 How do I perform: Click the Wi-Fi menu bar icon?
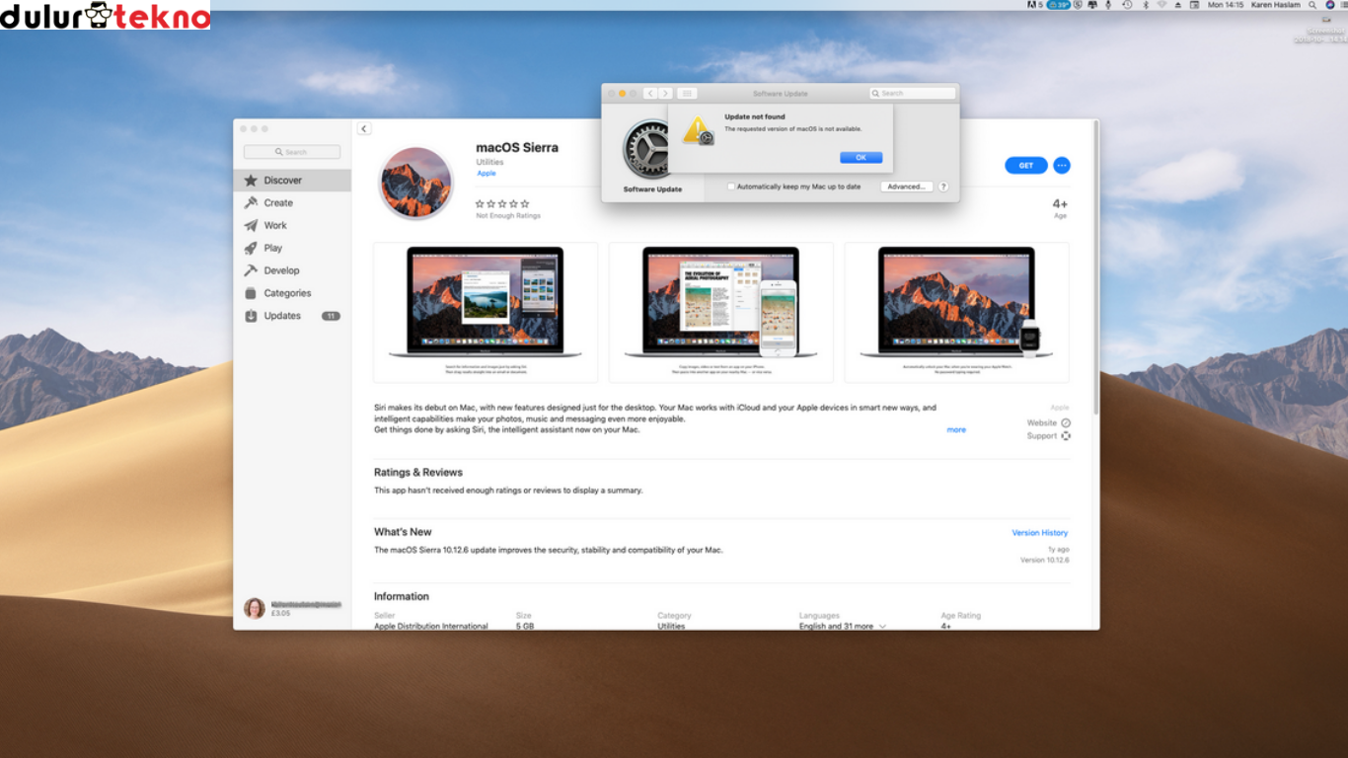(1161, 5)
